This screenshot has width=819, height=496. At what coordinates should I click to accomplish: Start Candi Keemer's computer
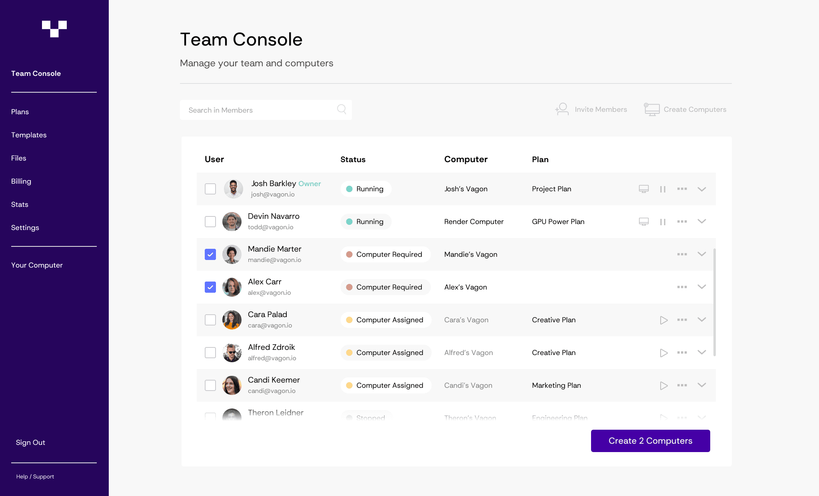point(664,385)
